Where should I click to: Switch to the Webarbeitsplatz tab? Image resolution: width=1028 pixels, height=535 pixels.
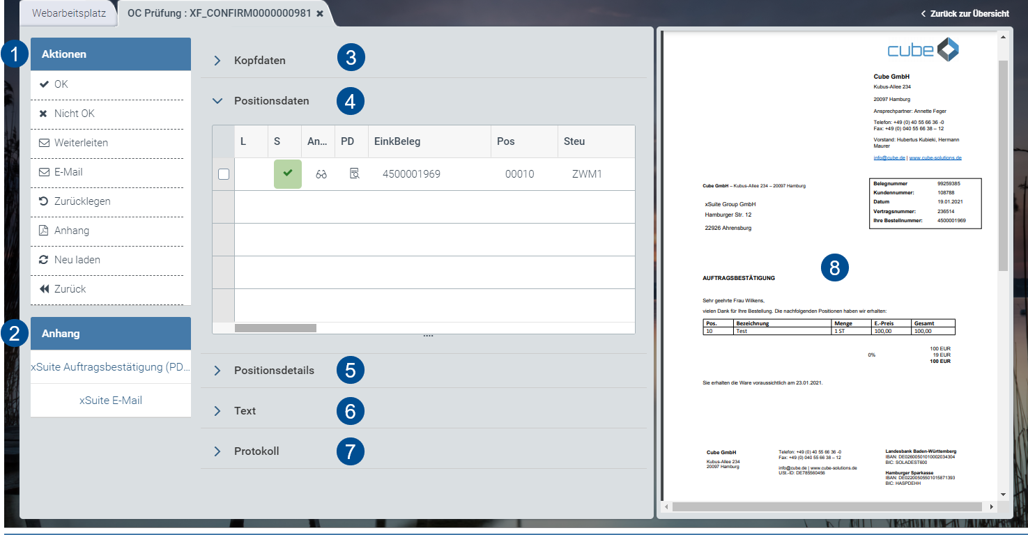tap(68, 13)
